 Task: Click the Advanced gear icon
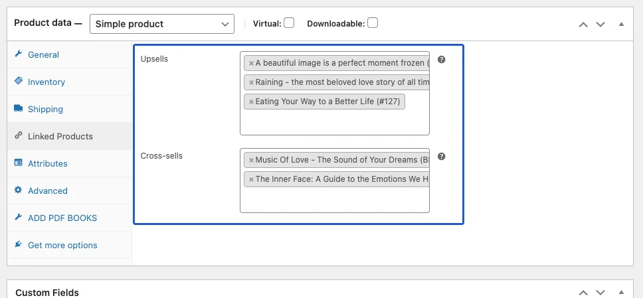(x=18, y=190)
